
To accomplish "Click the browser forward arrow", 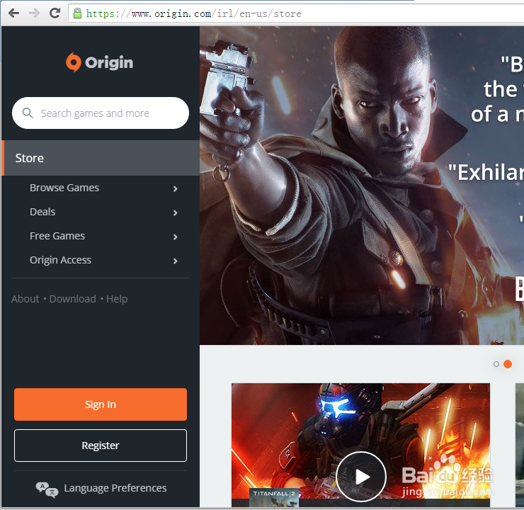I will (x=34, y=13).
